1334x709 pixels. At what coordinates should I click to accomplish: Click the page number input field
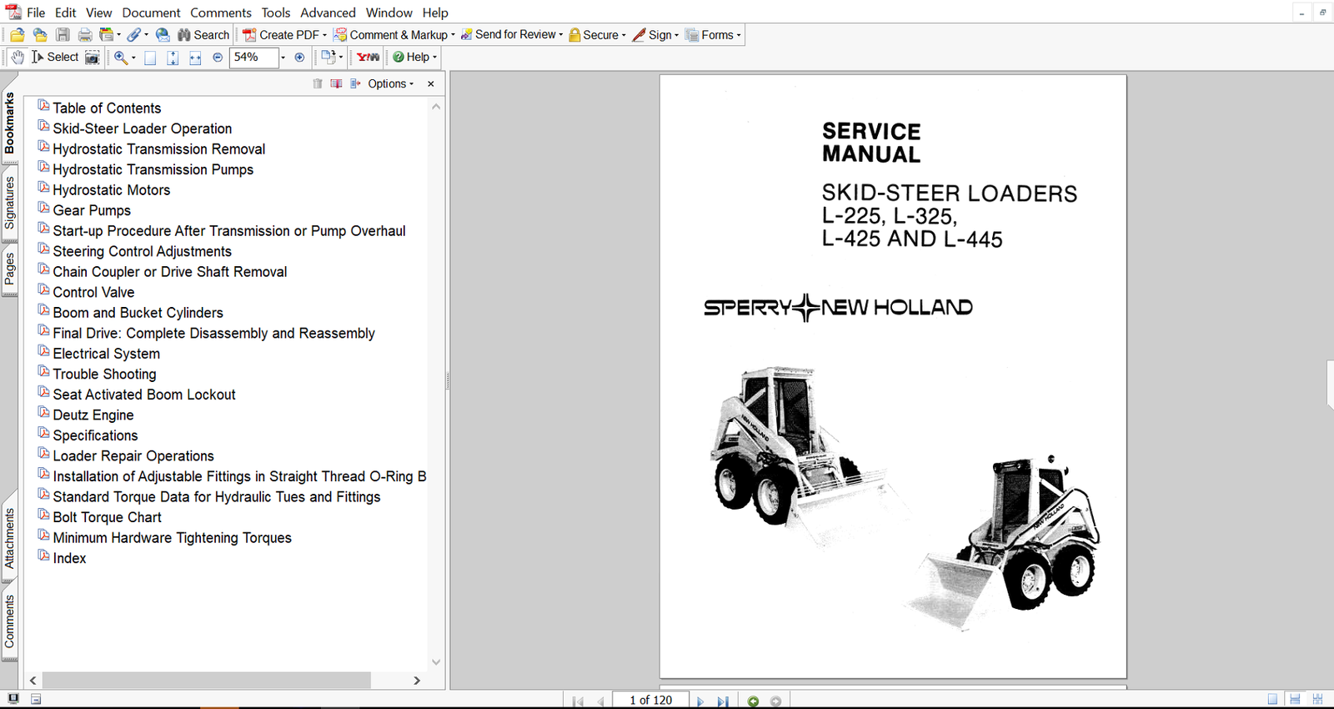650,700
